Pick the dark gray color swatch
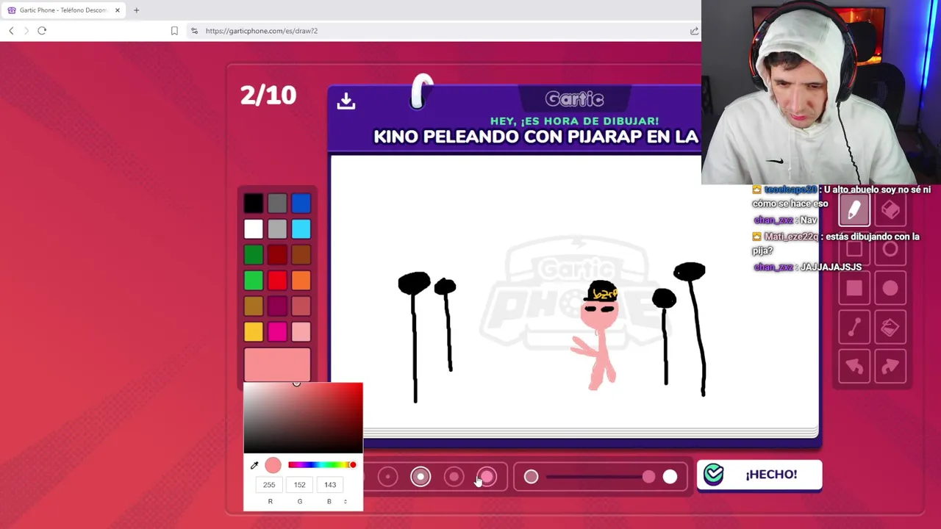This screenshot has height=529, width=941. pos(277,204)
